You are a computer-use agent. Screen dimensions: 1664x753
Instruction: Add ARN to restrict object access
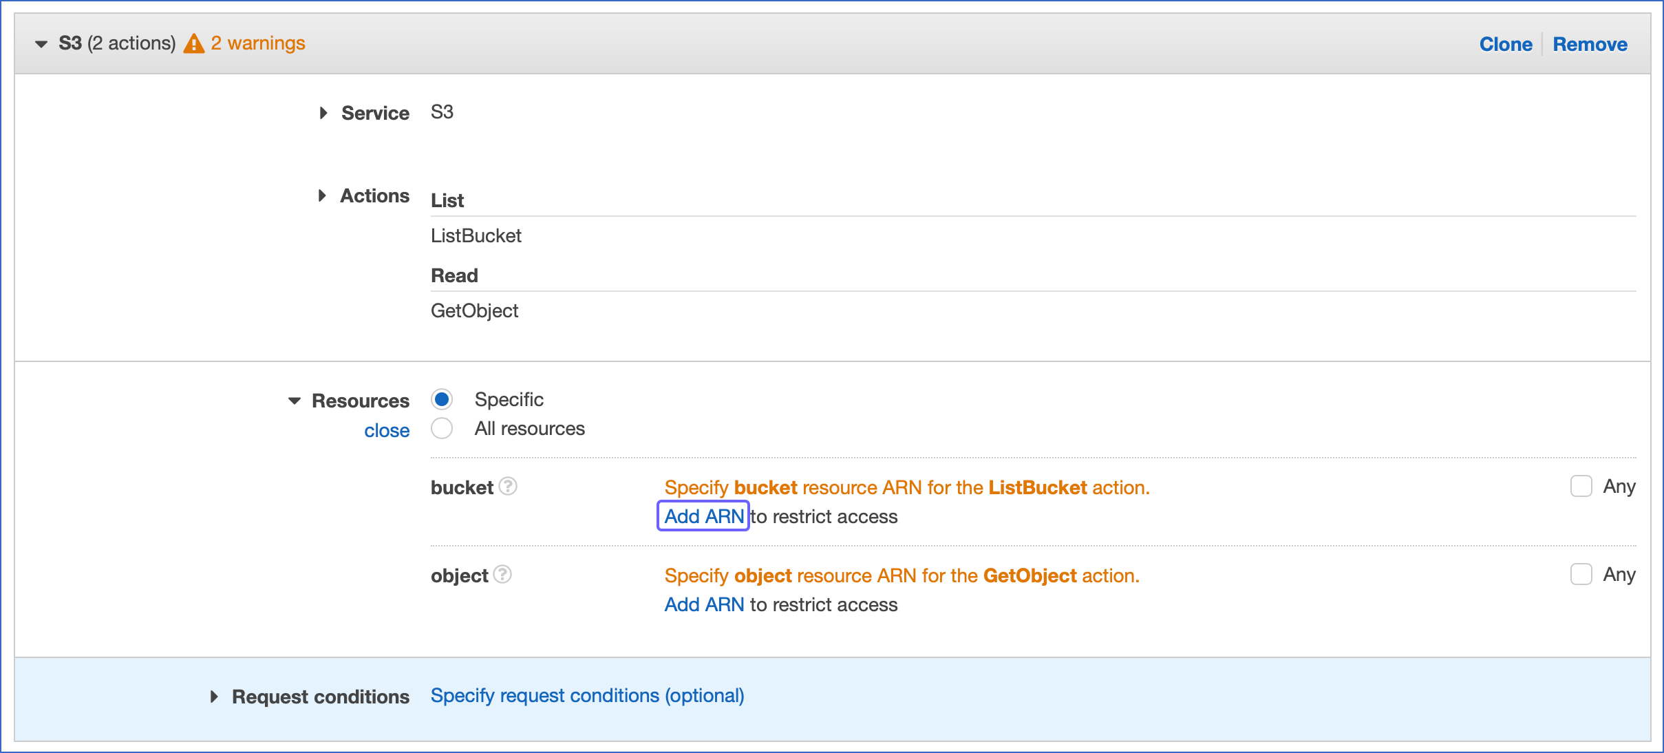coord(703,604)
